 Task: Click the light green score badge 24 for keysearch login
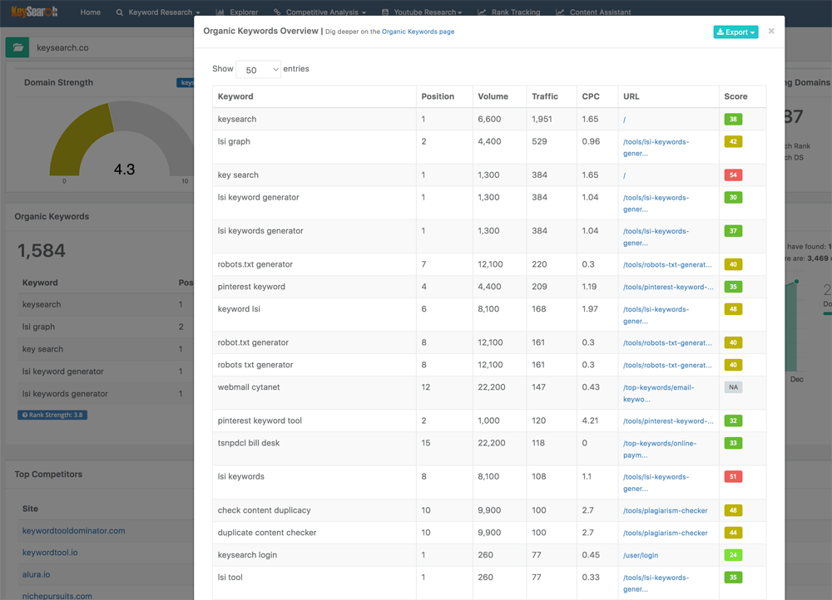click(x=733, y=555)
